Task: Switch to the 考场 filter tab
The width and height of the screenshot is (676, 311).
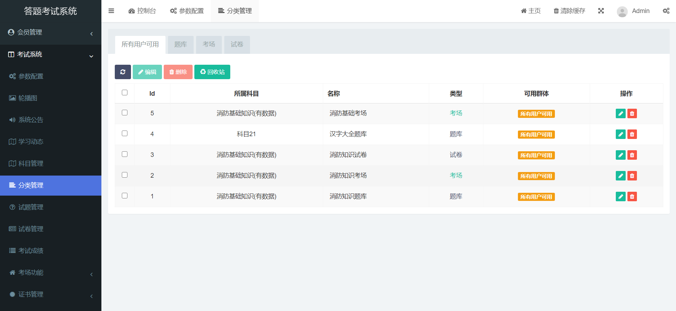Action: [209, 44]
